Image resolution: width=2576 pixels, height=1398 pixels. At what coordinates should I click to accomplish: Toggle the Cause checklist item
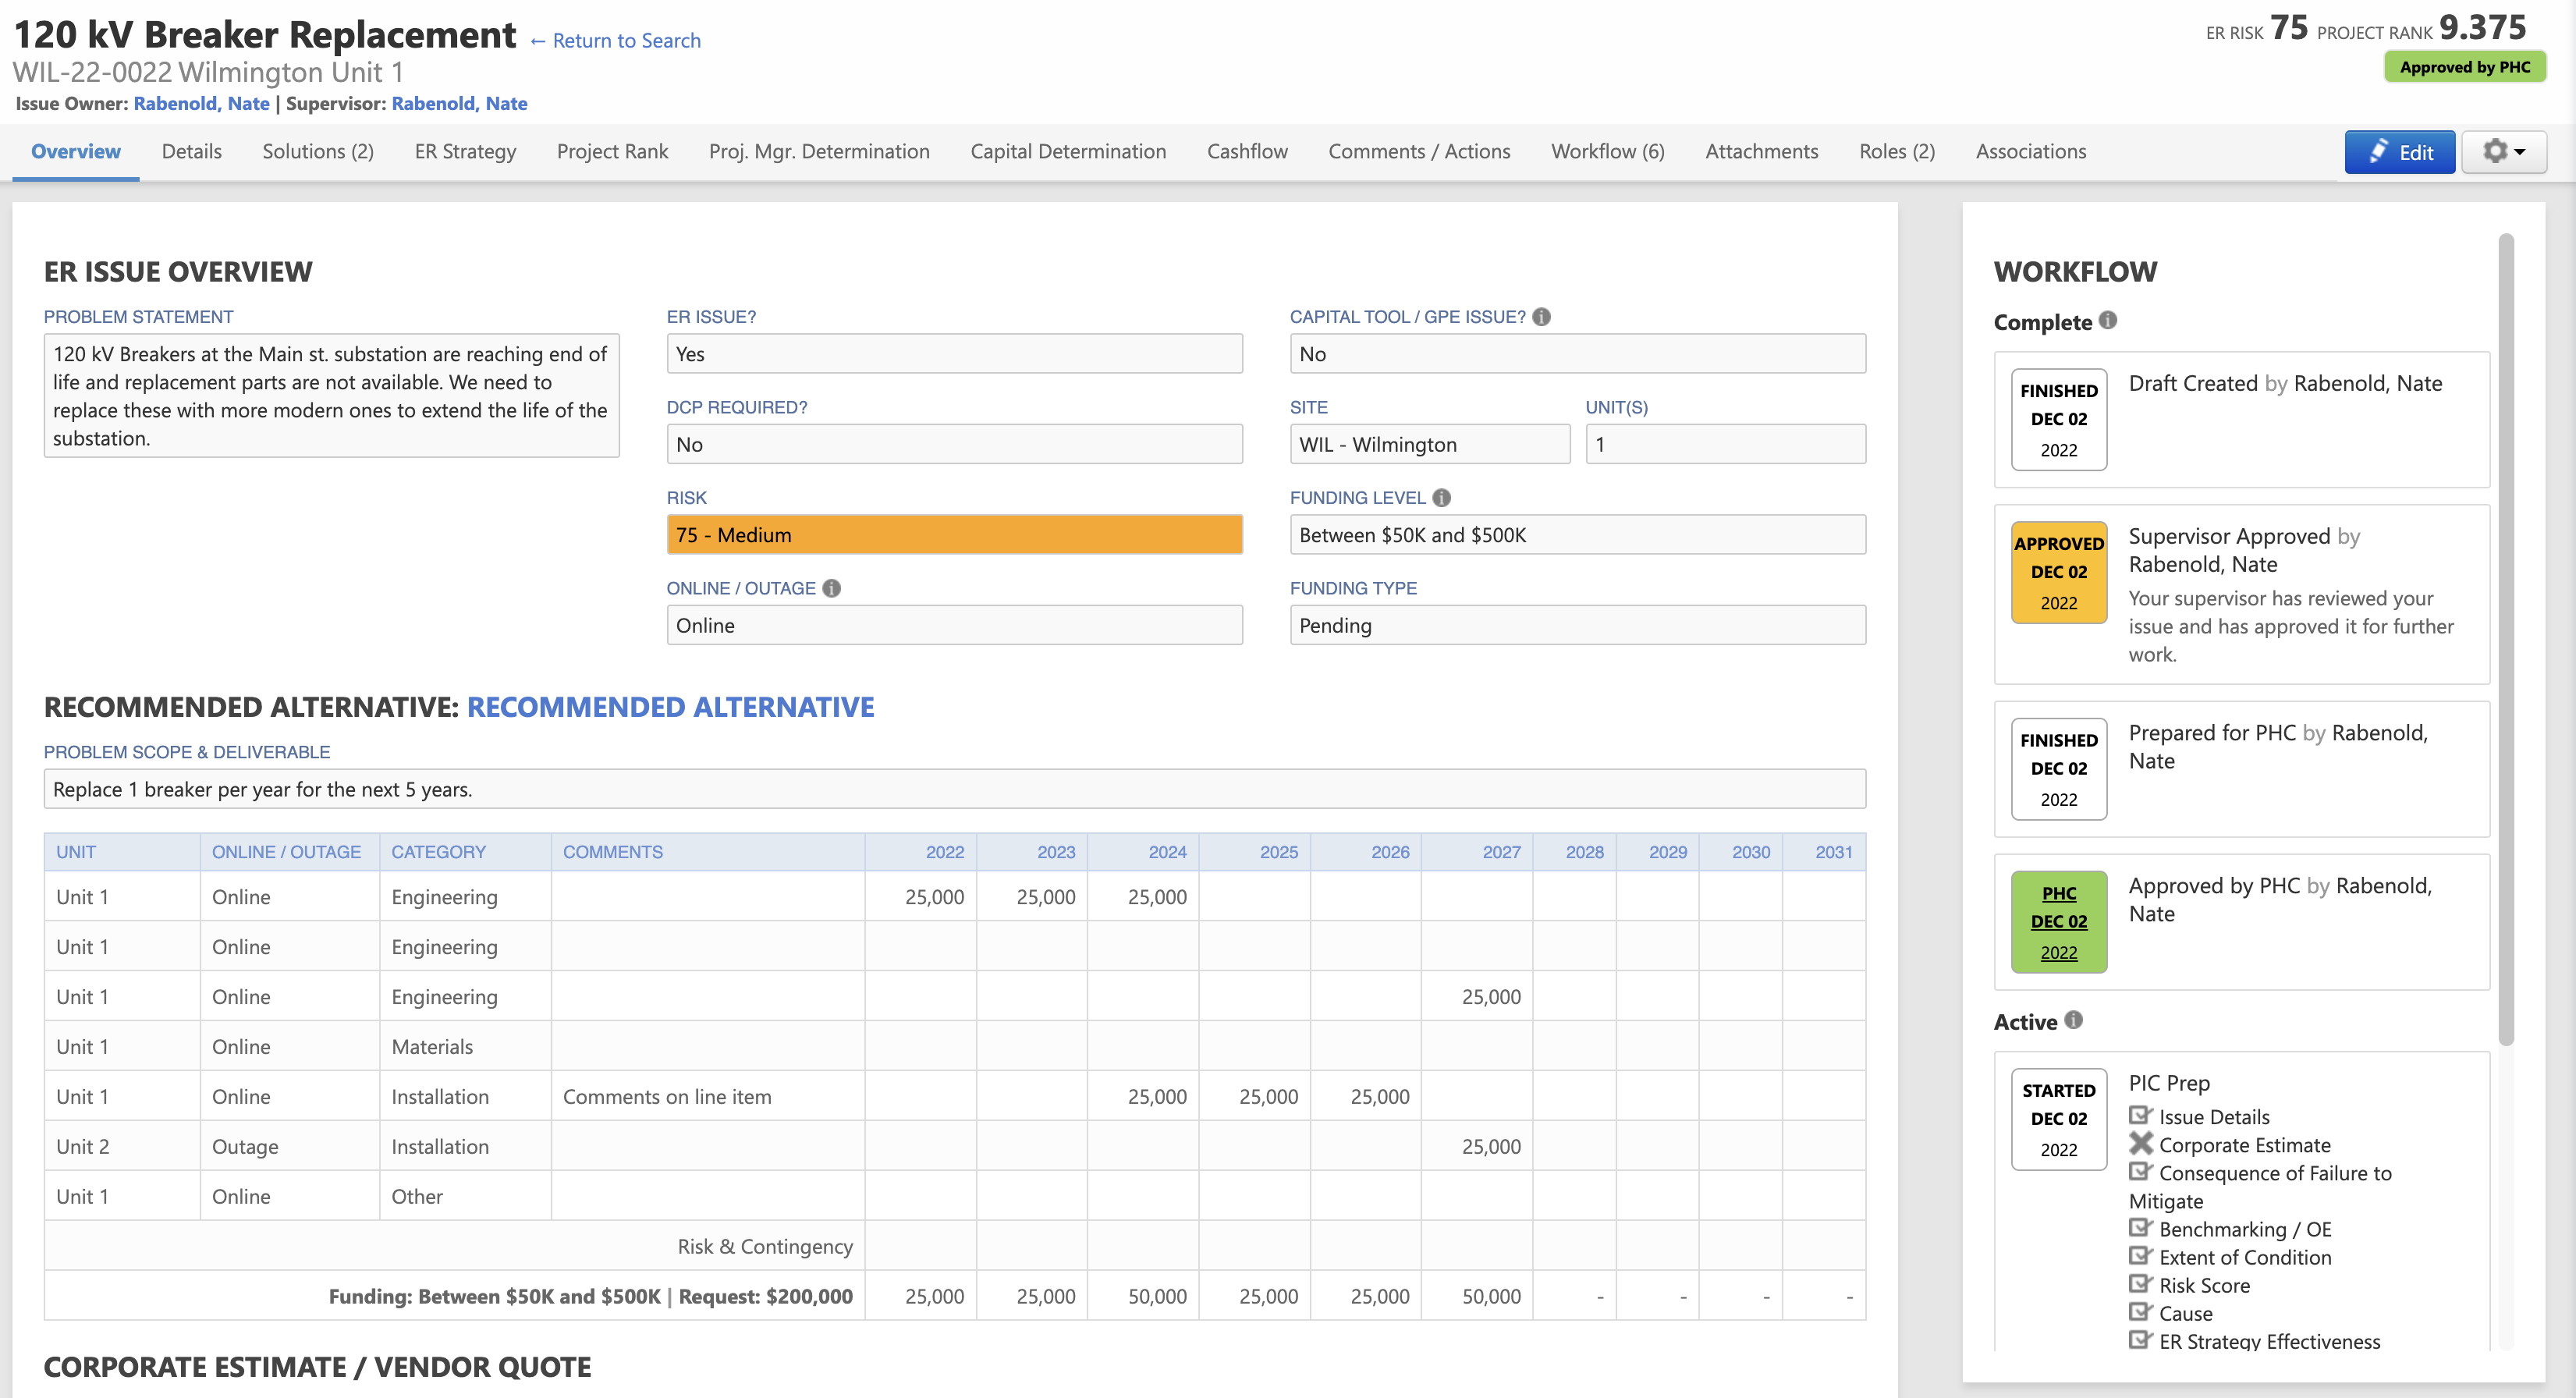pyautogui.click(x=2140, y=1312)
